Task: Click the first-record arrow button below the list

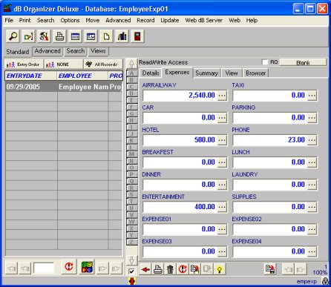Action: [x=11, y=268]
